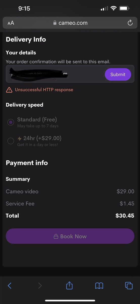Open the Safari bookmarks book icon
The image size is (140, 304).
[99, 286]
